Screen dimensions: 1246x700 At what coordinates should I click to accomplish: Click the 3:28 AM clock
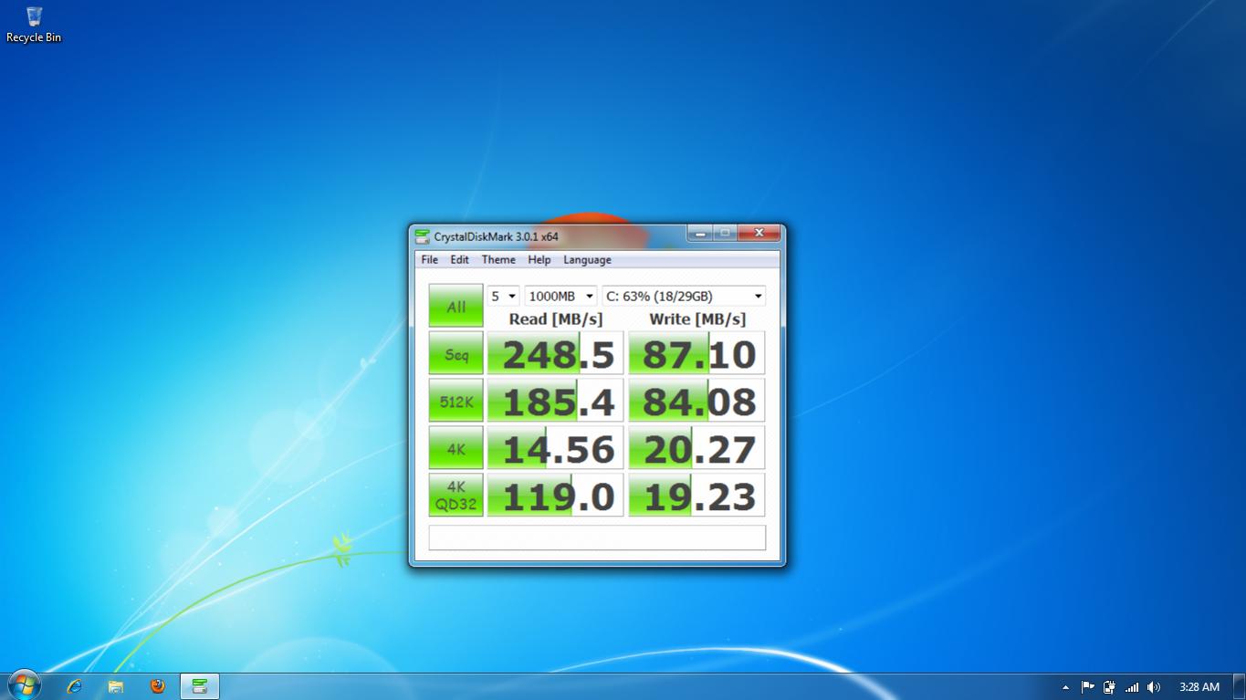pos(1199,687)
